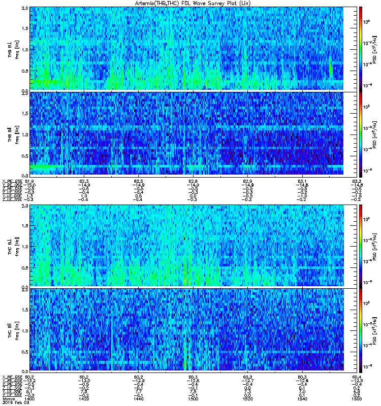Click the 'THC B⊥ freq [Hz]' axis label
Viewport: 381px width, 406px height.
[x=14, y=247]
